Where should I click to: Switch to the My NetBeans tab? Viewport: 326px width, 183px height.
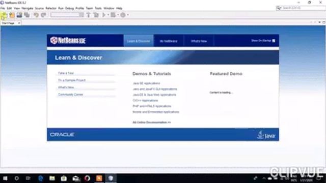tap(169, 41)
